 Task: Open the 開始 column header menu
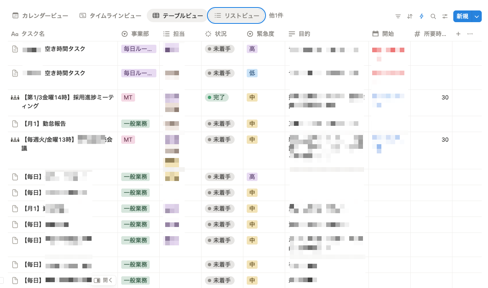(x=389, y=33)
